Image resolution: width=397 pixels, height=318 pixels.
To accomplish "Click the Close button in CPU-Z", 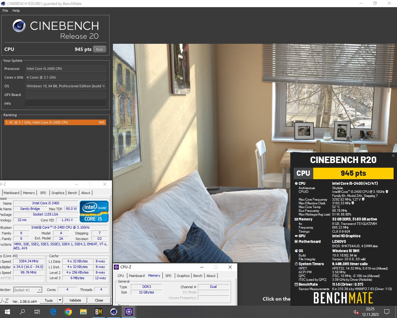I will click(99, 300).
